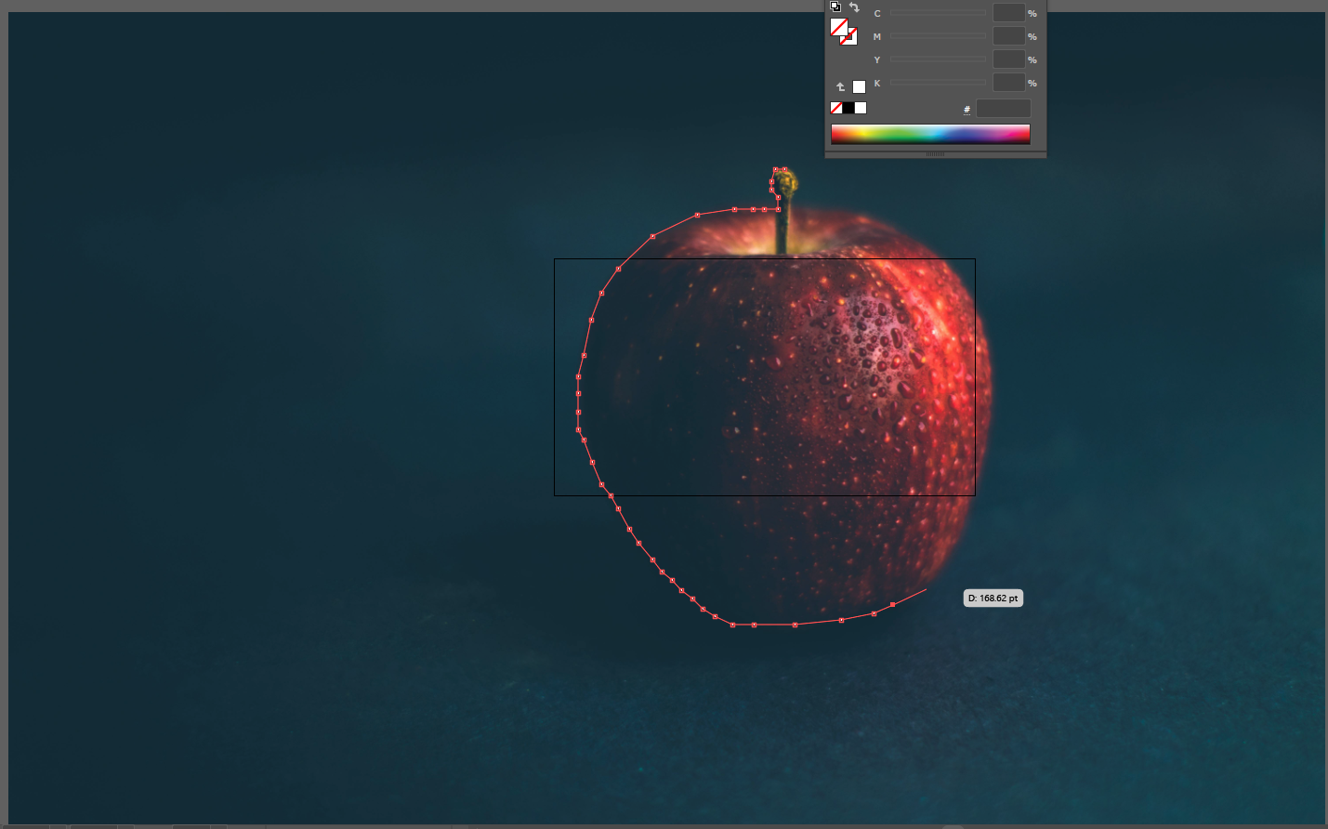Click the Cyan (C) slider track

click(x=938, y=13)
